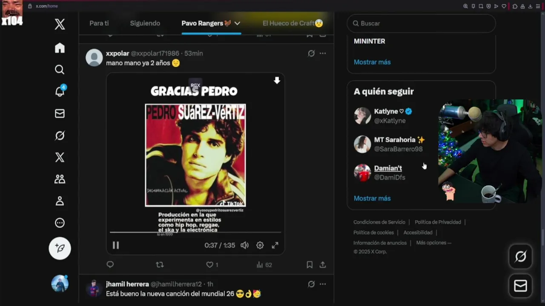Bookmark page with browser heart icon
Image resolution: width=545 pixels, height=306 pixels.
click(504, 6)
